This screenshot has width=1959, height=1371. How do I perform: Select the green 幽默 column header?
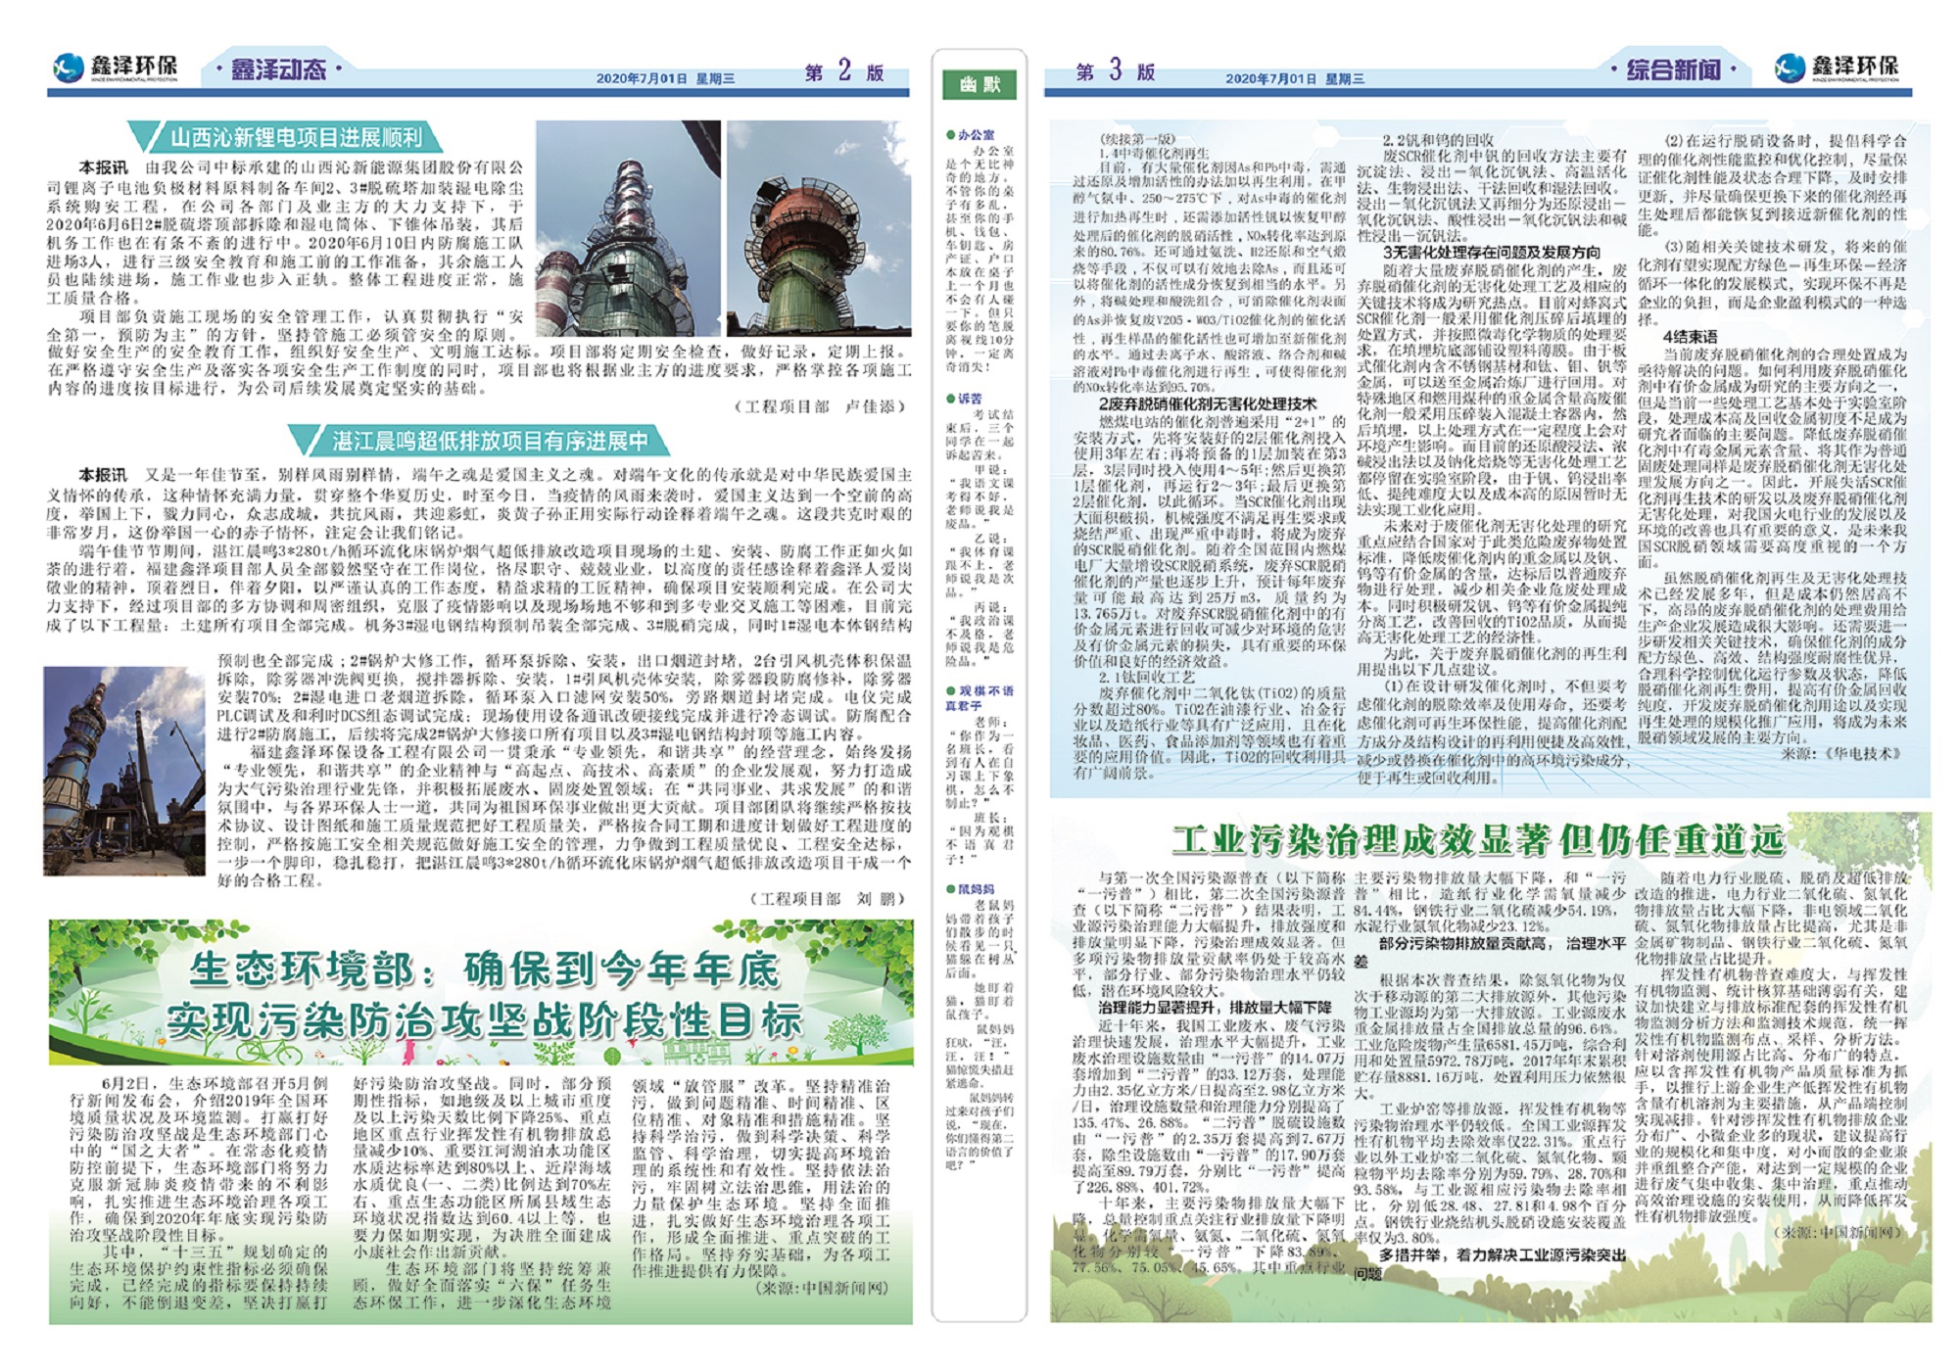coord(979,85)
